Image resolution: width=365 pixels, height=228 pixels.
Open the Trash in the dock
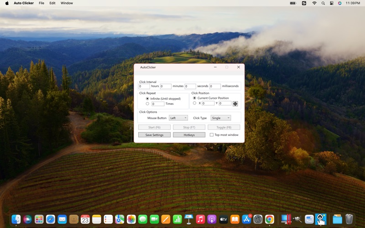(349, 219)
